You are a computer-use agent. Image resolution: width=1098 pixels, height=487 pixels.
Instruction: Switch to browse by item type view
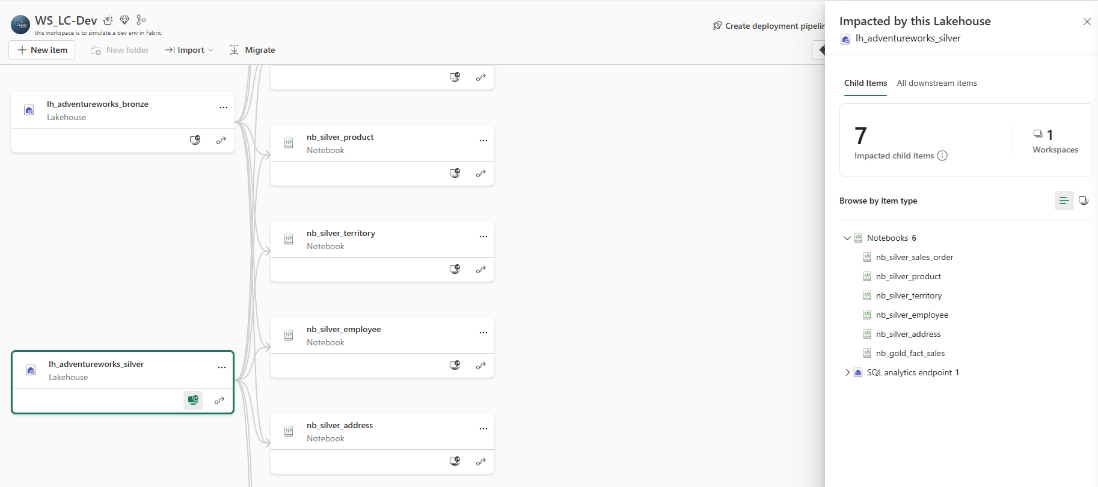coord(1064,201)
